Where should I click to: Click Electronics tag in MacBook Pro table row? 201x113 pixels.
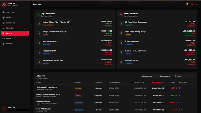coord(79,103)
